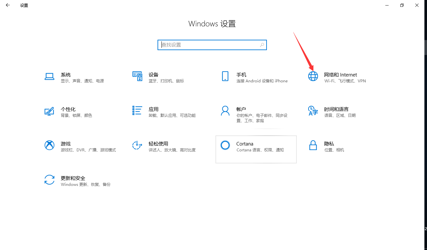Open the Privacy lock icon
Viewport: 427px width, 250px height.
tap(313, 145)
